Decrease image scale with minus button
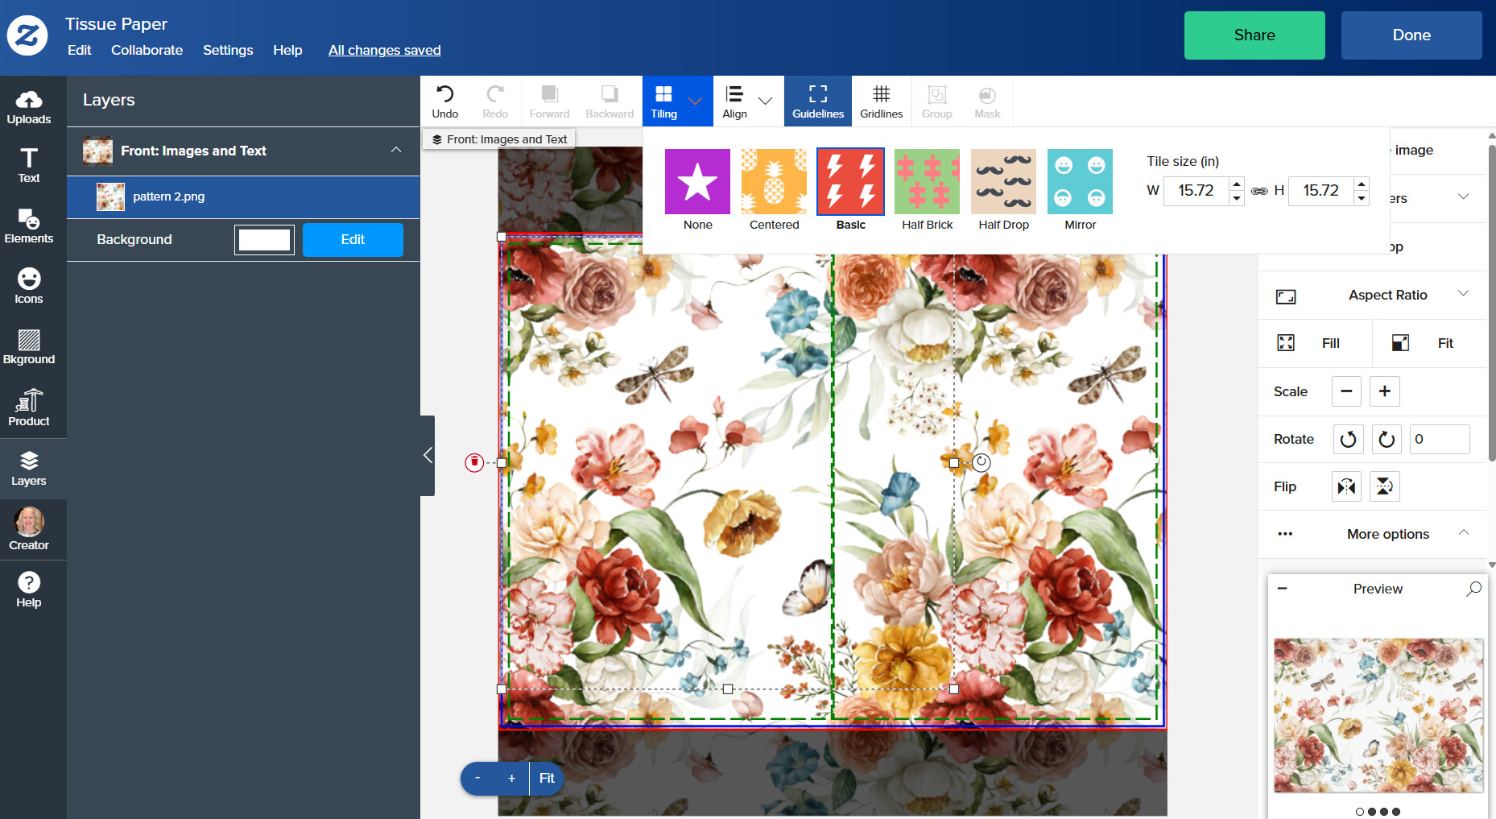The height and width of the screenshot is (819, 1496). pyautogui.click(x=1346, y=391)
